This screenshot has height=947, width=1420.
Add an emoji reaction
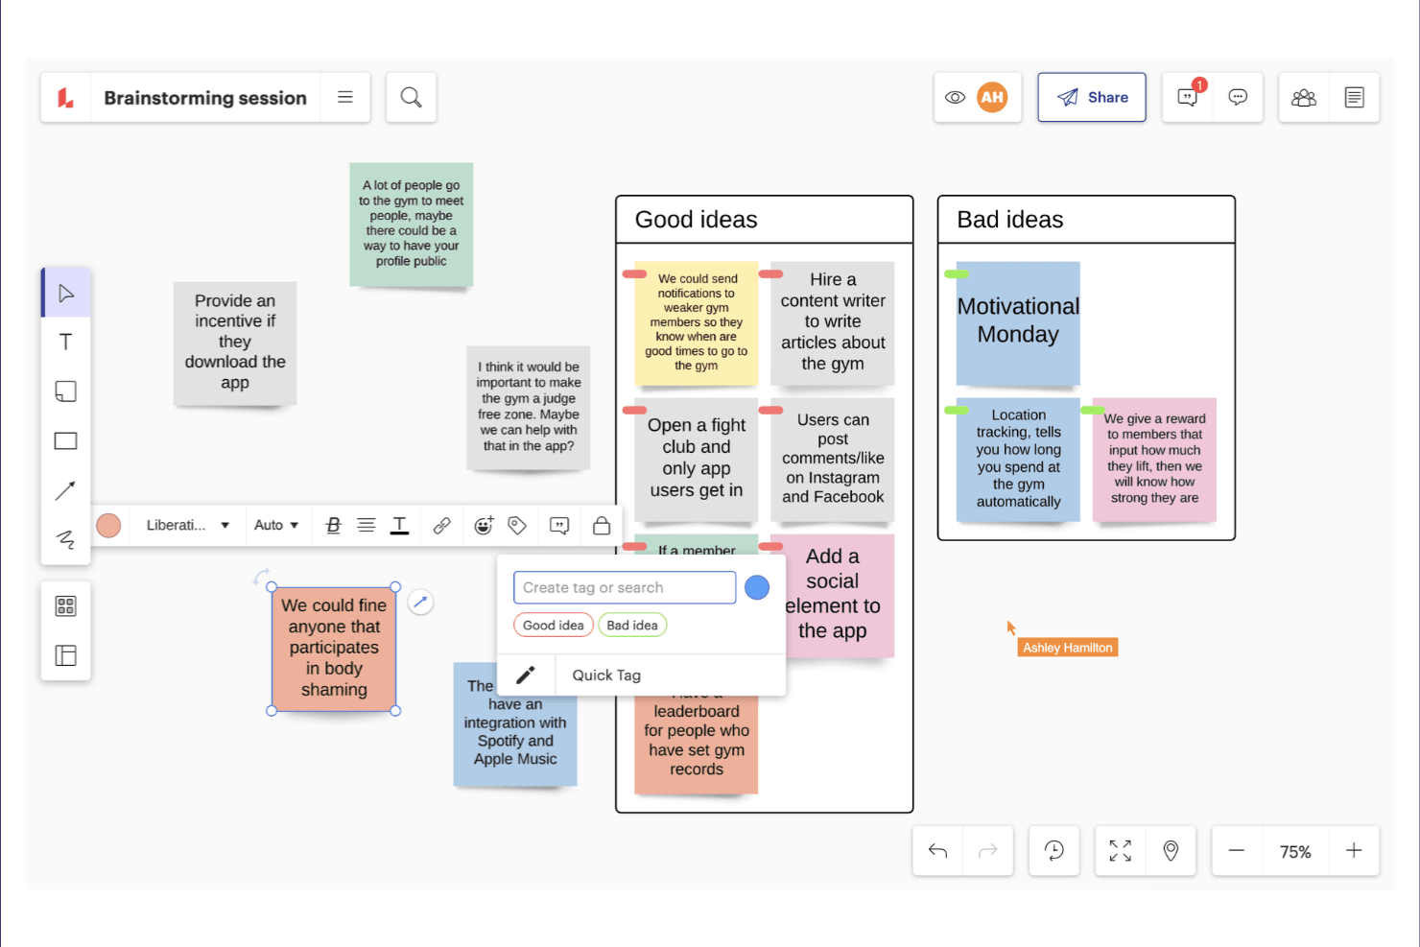(484, 525)
